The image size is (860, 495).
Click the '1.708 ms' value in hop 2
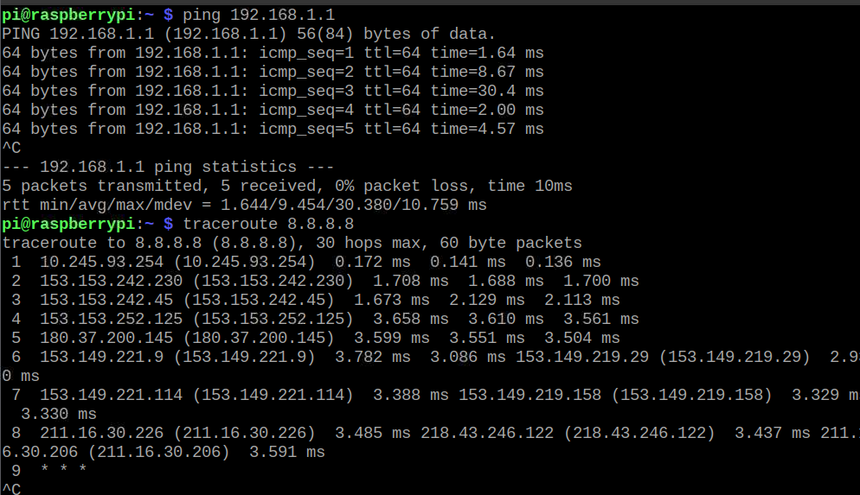pos(411,281)
